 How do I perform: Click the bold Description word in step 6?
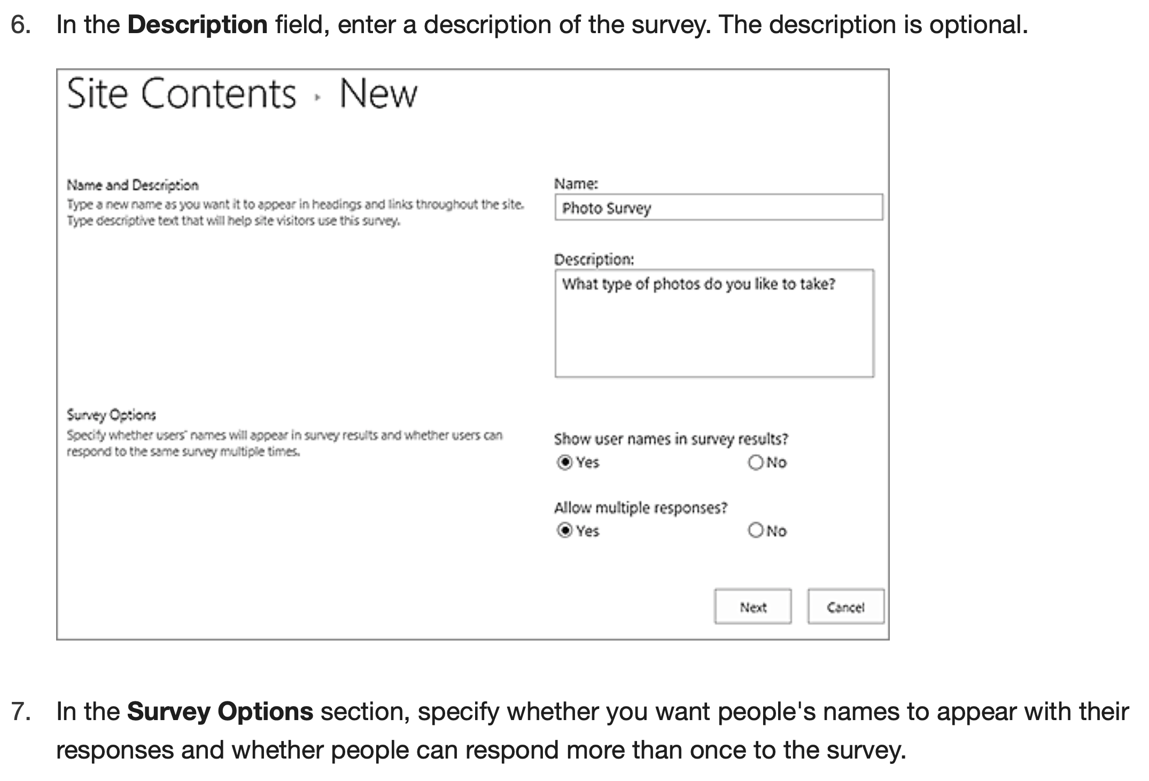197,25
